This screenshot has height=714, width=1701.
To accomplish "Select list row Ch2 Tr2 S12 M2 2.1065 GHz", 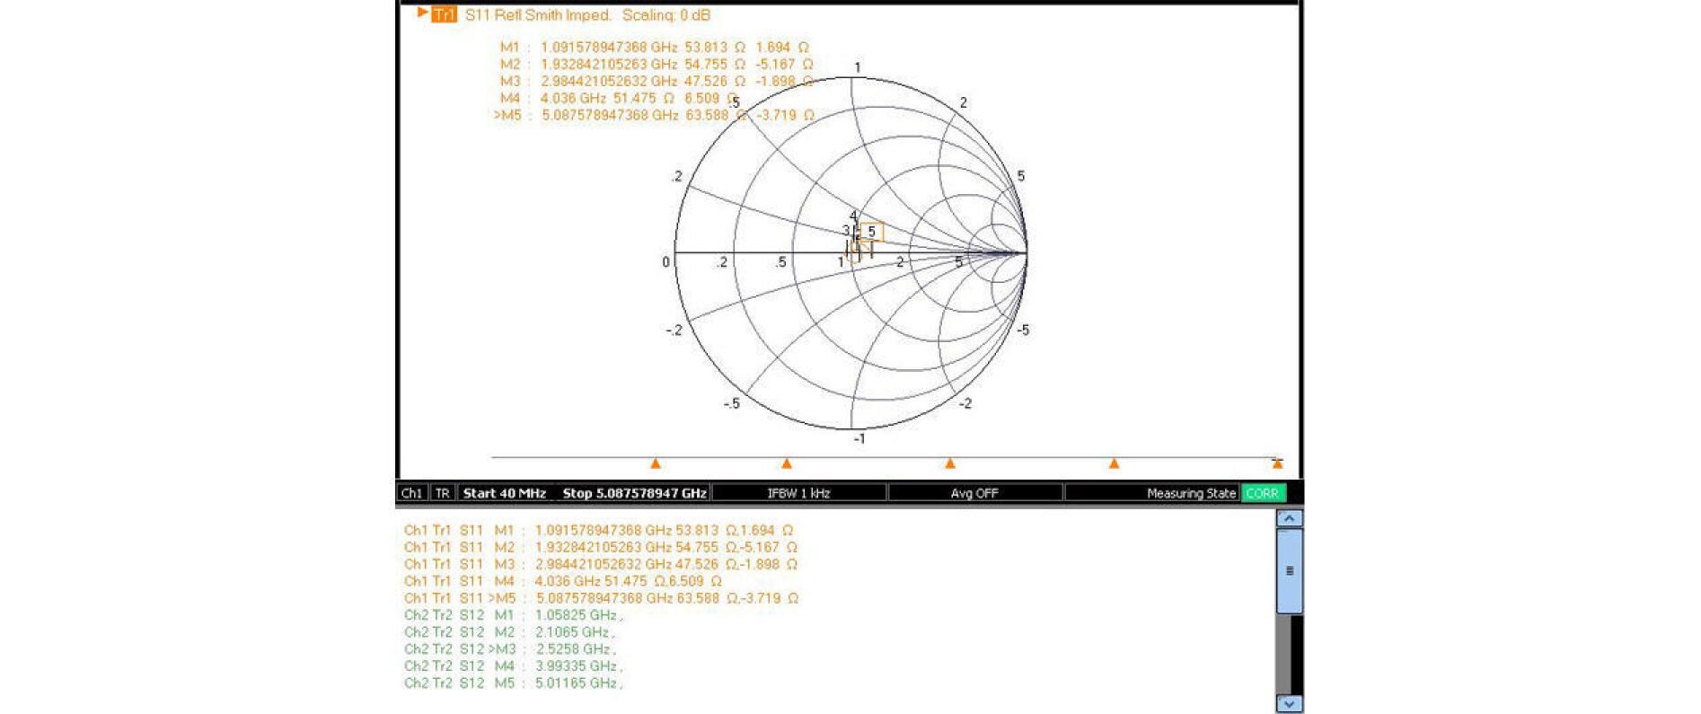I will point(509,633).
